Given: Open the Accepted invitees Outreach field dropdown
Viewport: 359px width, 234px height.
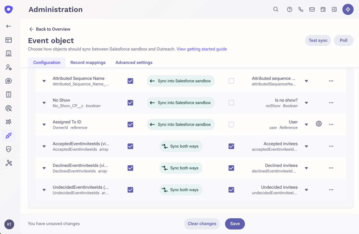Looking at the screenshot, I should point(307,146).
